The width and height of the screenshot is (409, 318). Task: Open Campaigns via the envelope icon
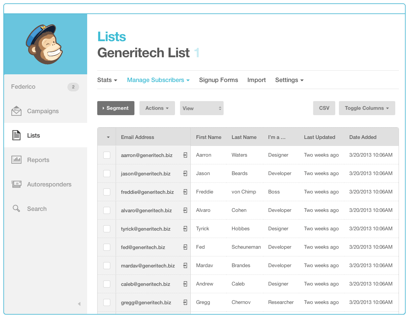(x=16, y=111)
